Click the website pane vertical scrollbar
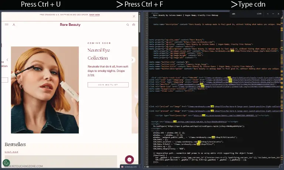Viewport: 284px width, 170px height. (x=139, y=24)
